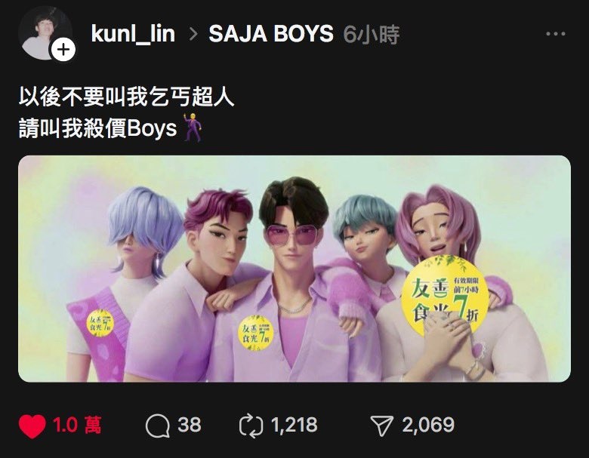Open the 1,218 reposts count
The width and height of the screenshot is (589, 458).
(294, 425)
